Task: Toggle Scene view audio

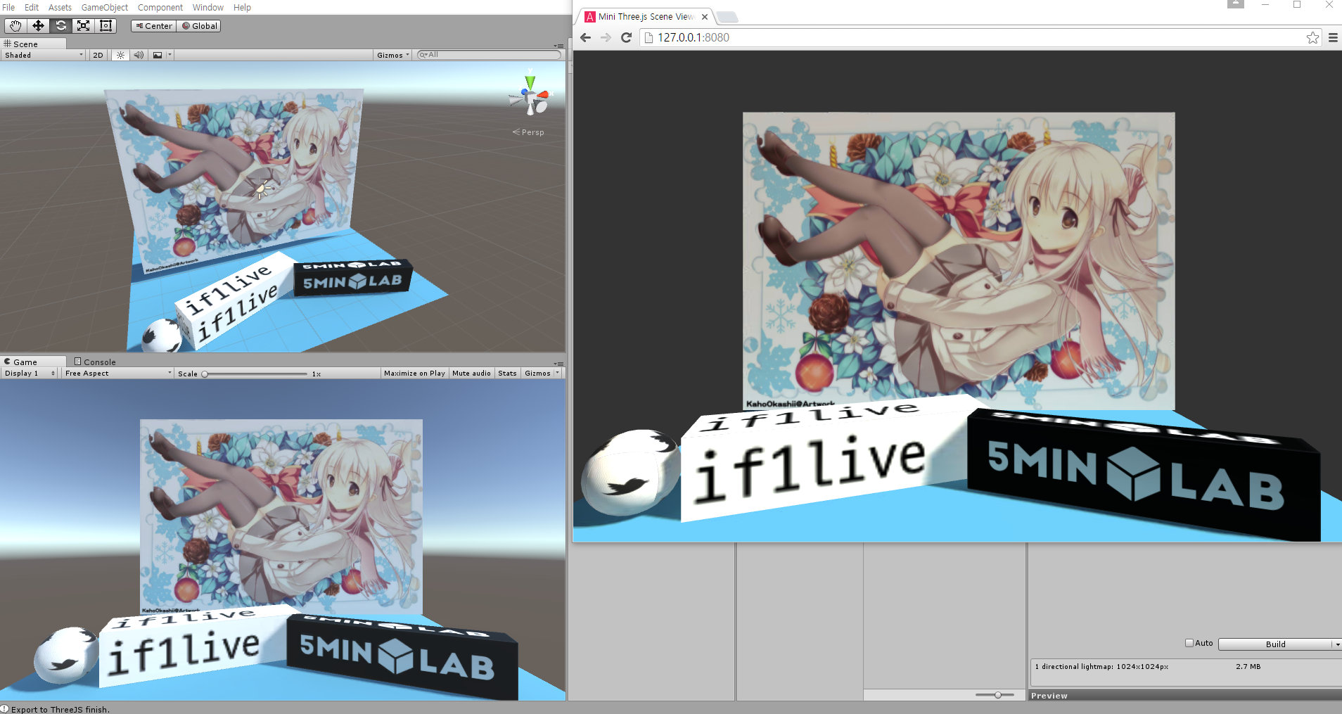Action: pyautogui.click(x=139, y=55)
